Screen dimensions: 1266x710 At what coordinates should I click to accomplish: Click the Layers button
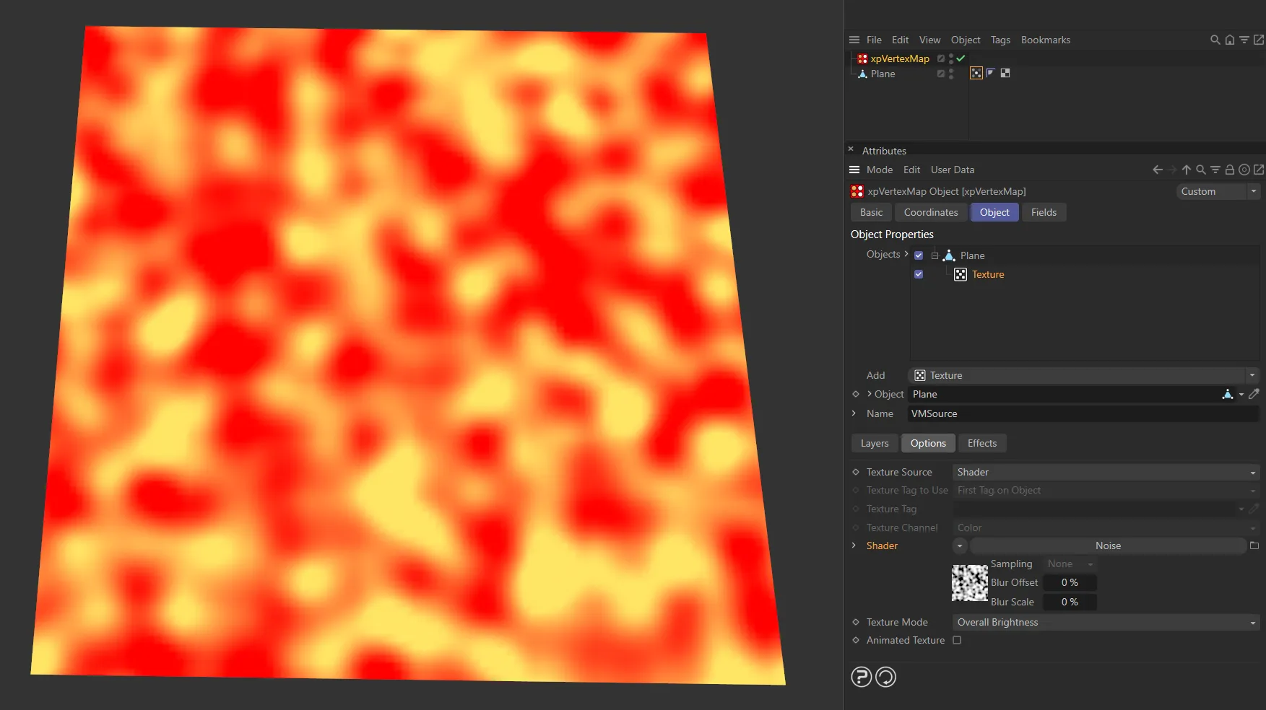click(x=874, y=443)
